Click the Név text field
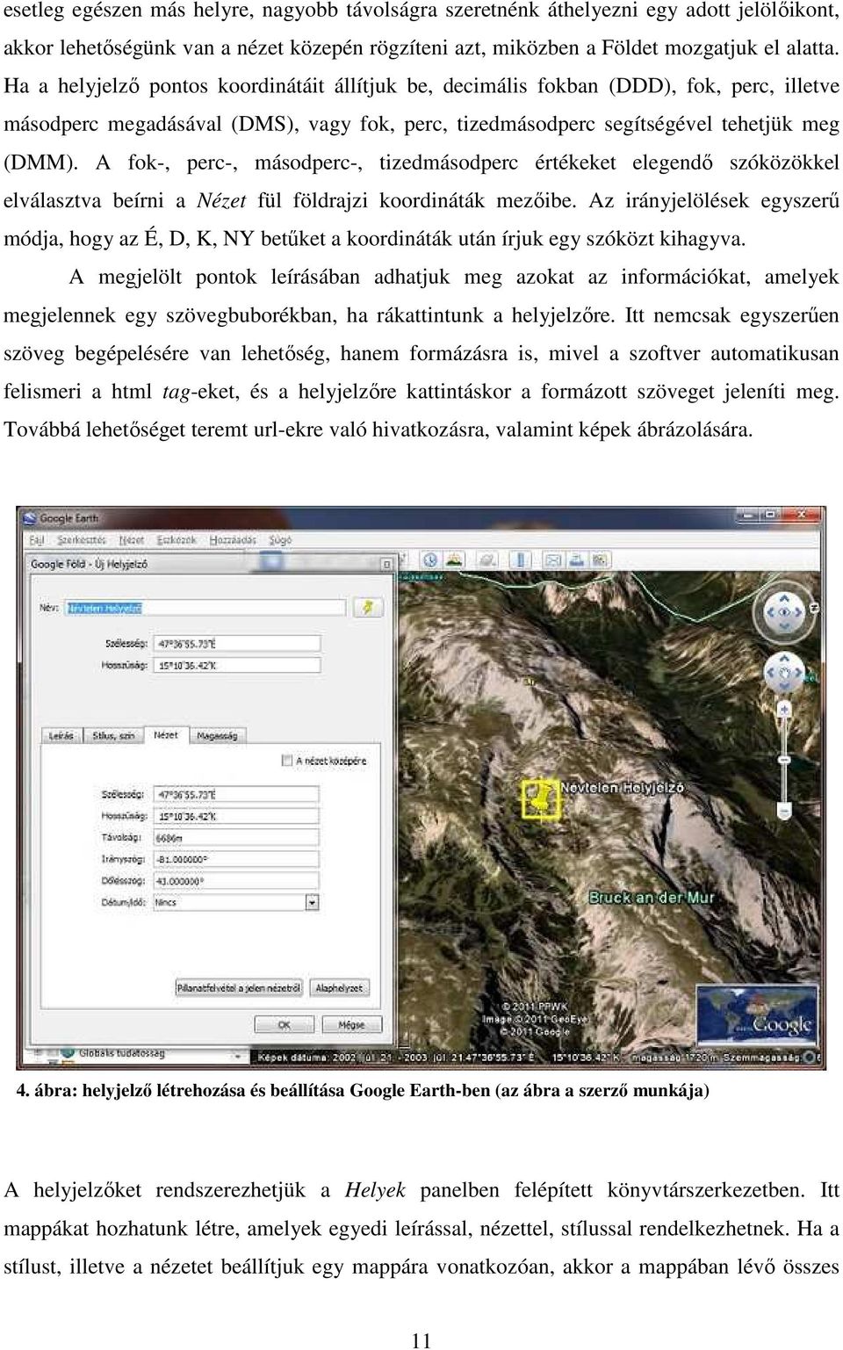This screenshot has height=1350, width=843. 207,608
